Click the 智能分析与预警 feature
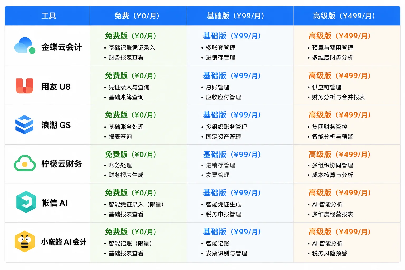Image resolution: width=405 pixels, height=270 pixels. (x=332, y=137)
